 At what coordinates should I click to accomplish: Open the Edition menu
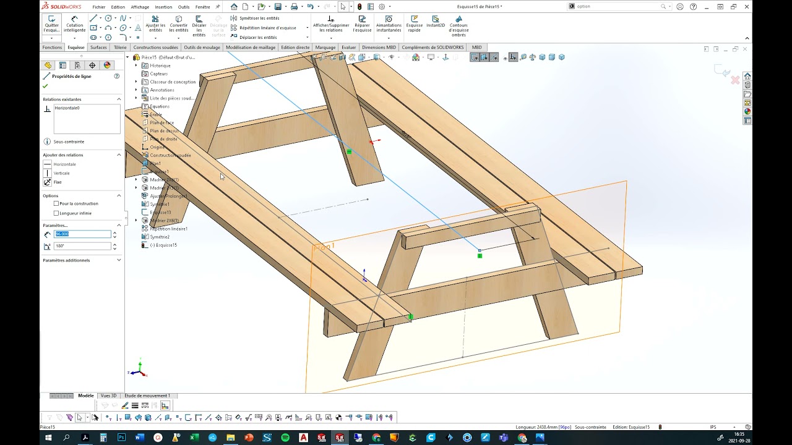click(x=118, y=7)
